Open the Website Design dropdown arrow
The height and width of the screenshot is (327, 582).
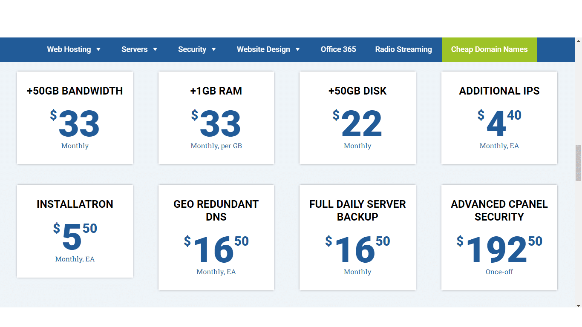[x=297, y=49]
